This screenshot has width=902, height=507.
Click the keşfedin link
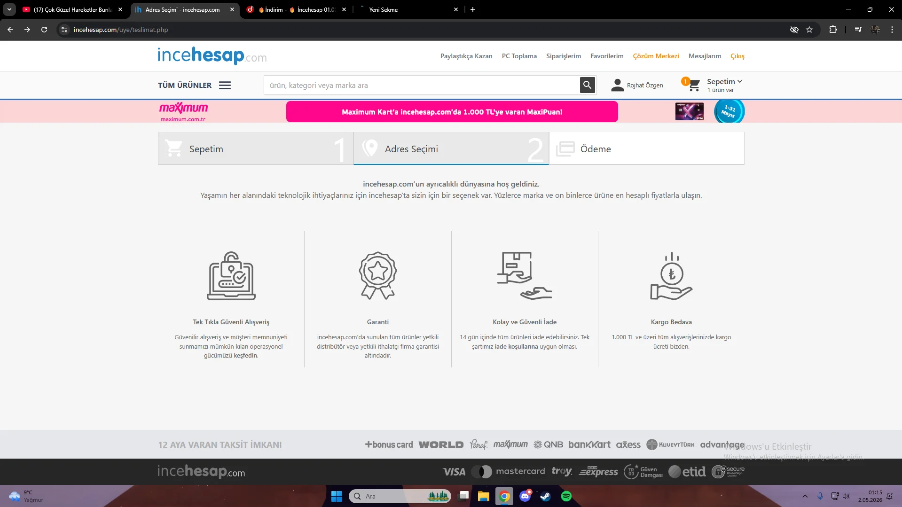pos(246,356)
